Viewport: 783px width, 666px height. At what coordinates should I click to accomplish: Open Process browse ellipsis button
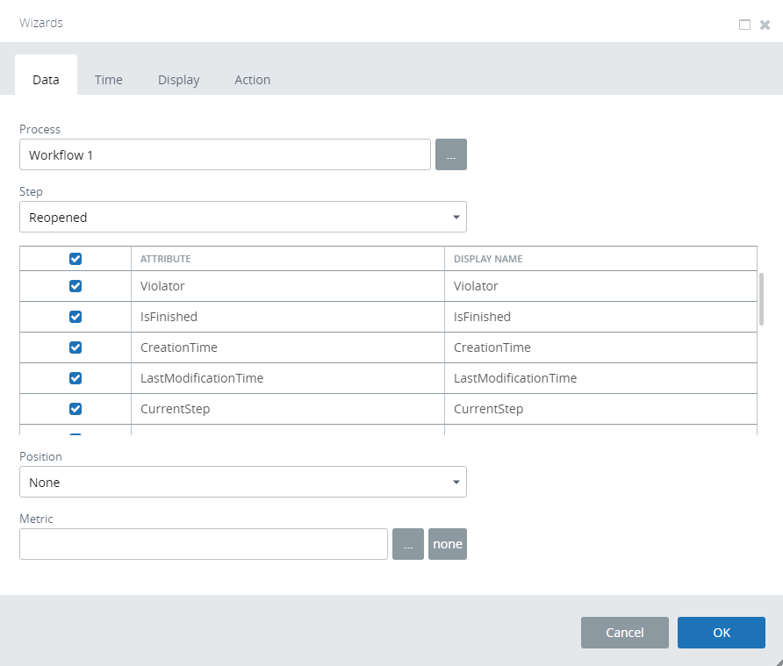tap(451, 154)
